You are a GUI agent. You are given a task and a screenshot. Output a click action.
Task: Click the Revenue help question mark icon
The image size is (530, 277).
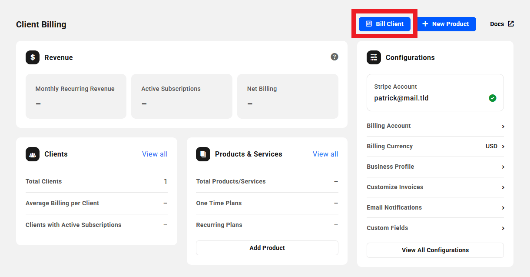tap(335, 57)
